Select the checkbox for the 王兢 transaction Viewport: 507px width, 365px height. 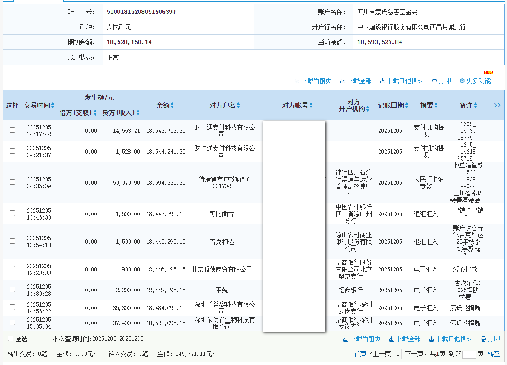(12, 289)
